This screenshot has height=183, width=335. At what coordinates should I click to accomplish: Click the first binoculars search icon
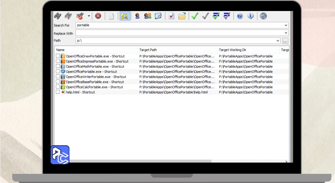58,16
